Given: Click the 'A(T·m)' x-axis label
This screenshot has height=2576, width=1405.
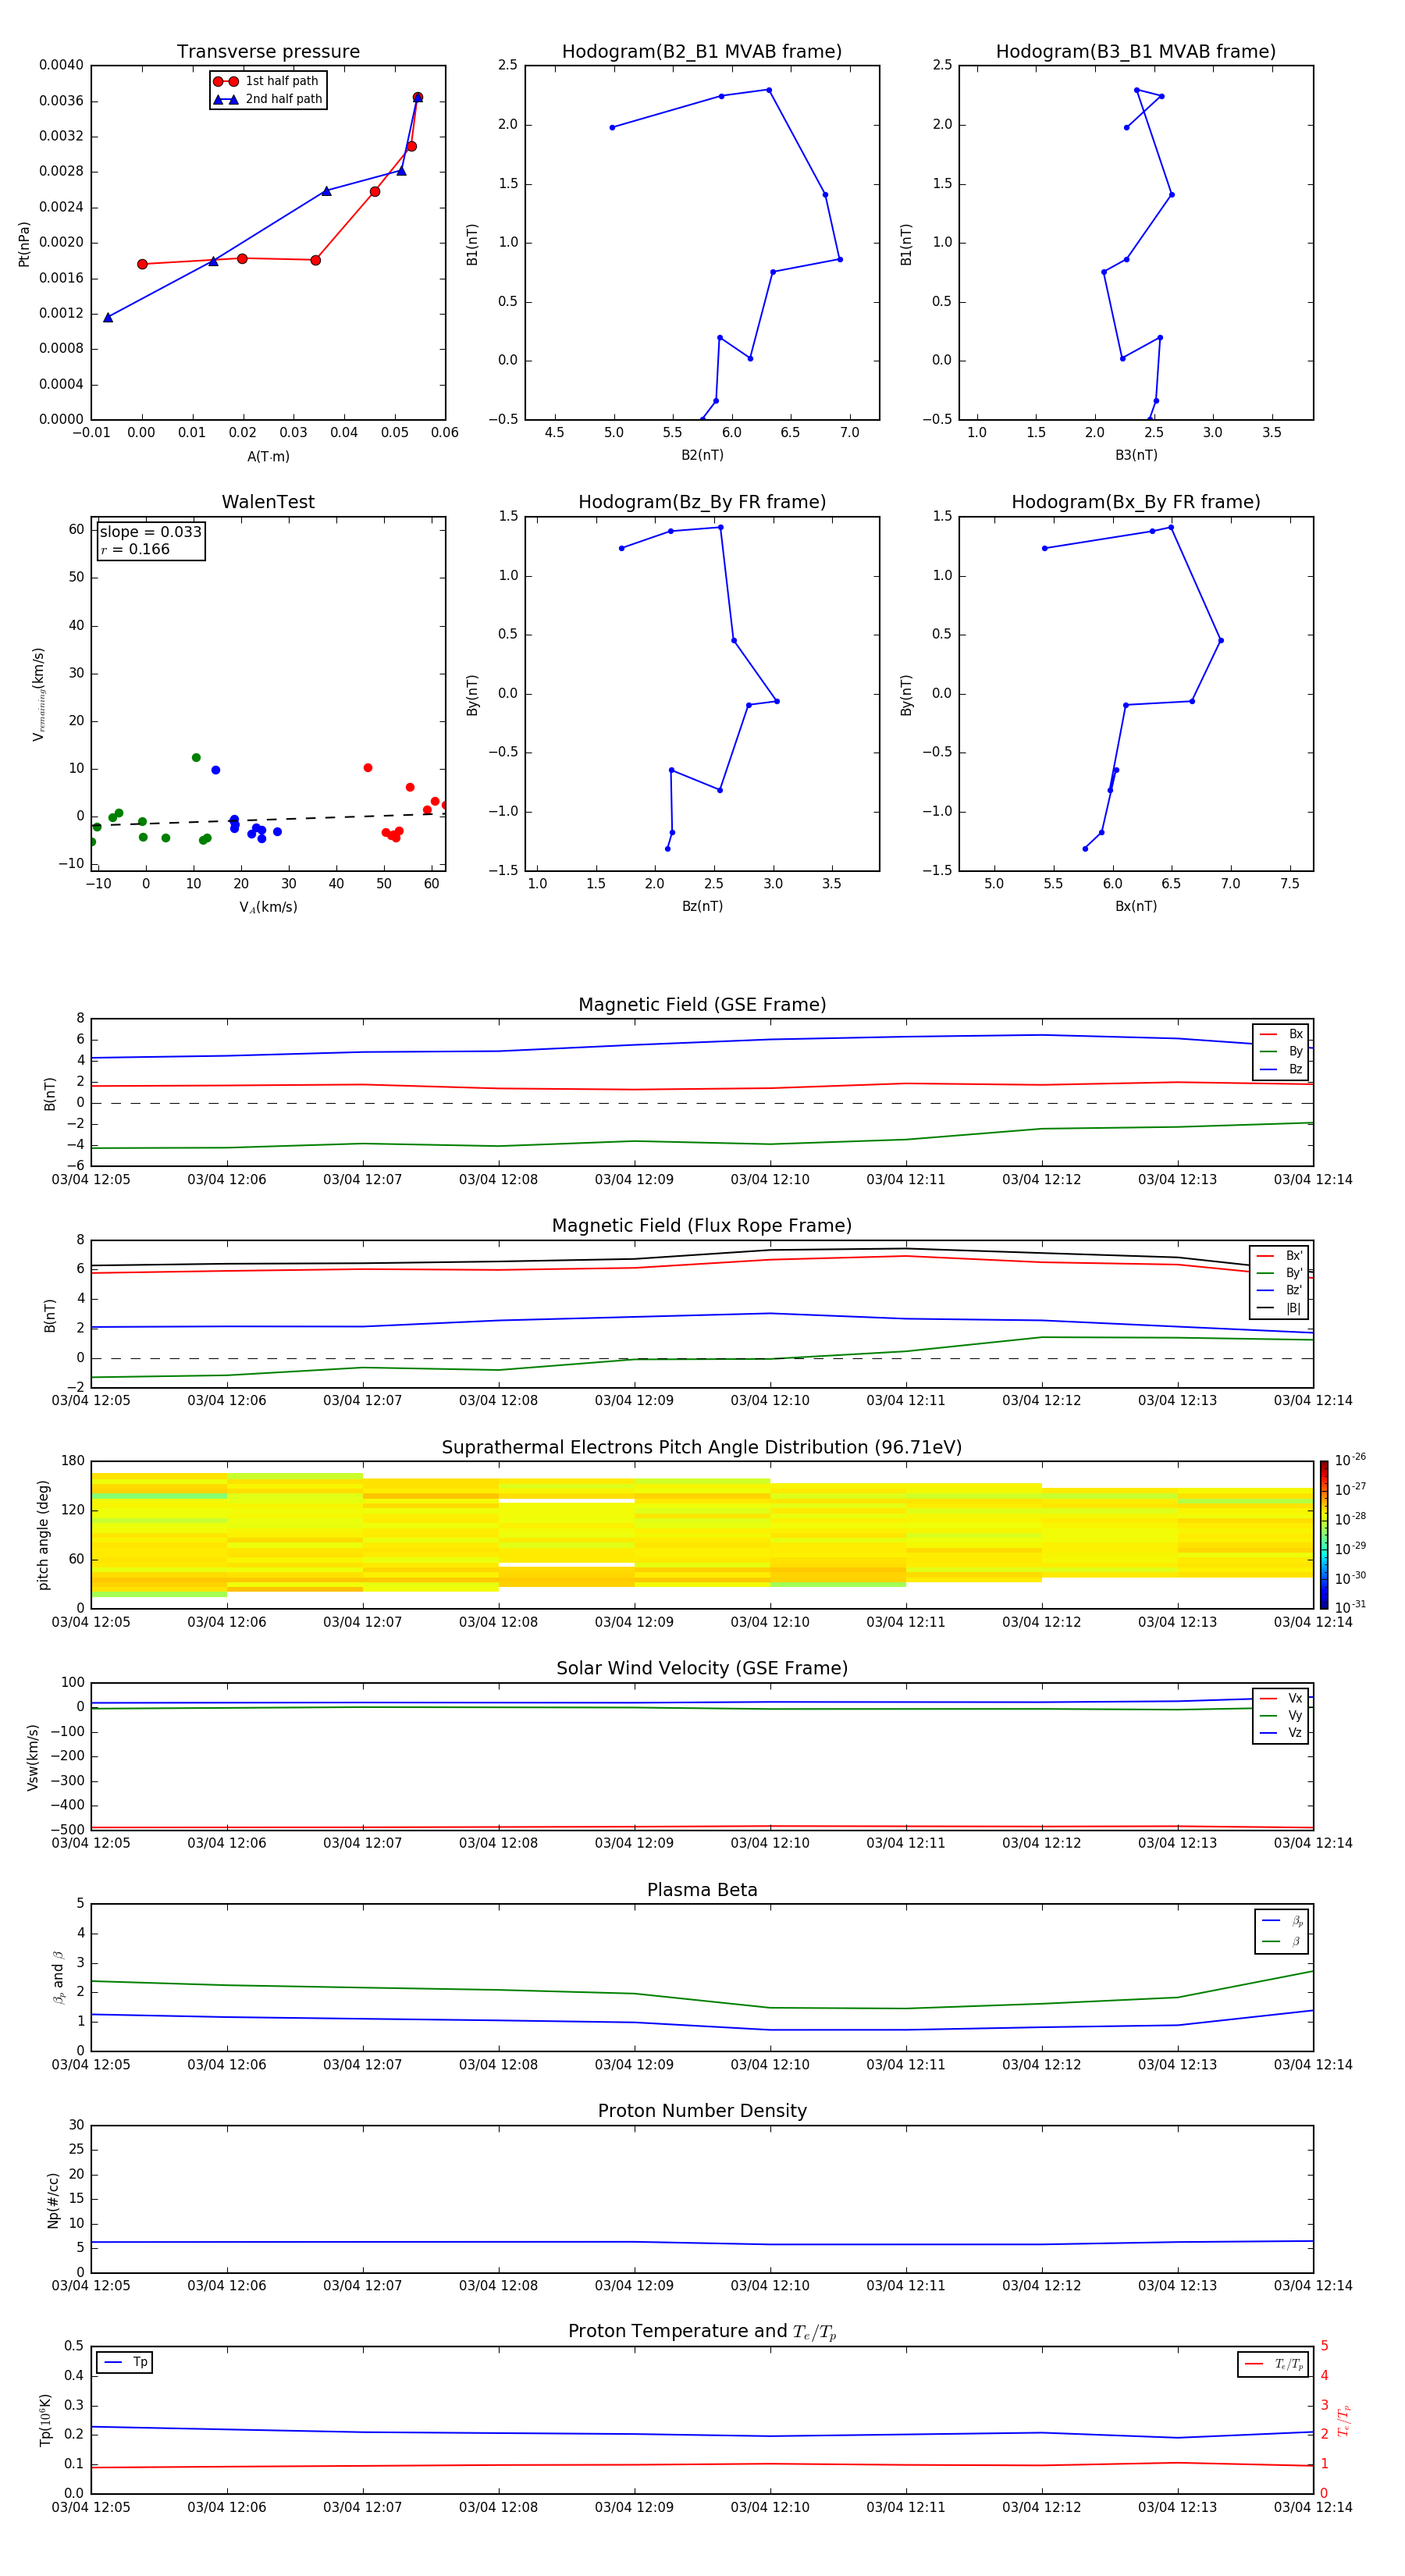Looking at the screenshot, I should [x=268, y=457].
